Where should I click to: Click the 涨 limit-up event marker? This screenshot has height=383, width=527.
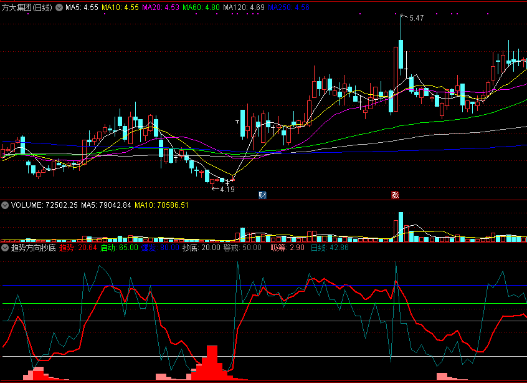click(395, 195)
